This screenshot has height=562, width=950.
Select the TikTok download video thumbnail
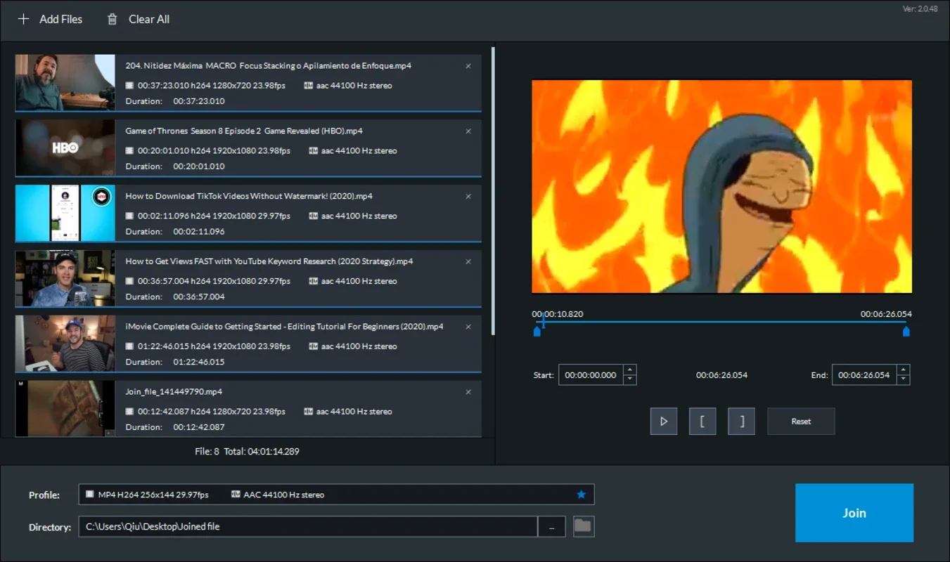65,213
